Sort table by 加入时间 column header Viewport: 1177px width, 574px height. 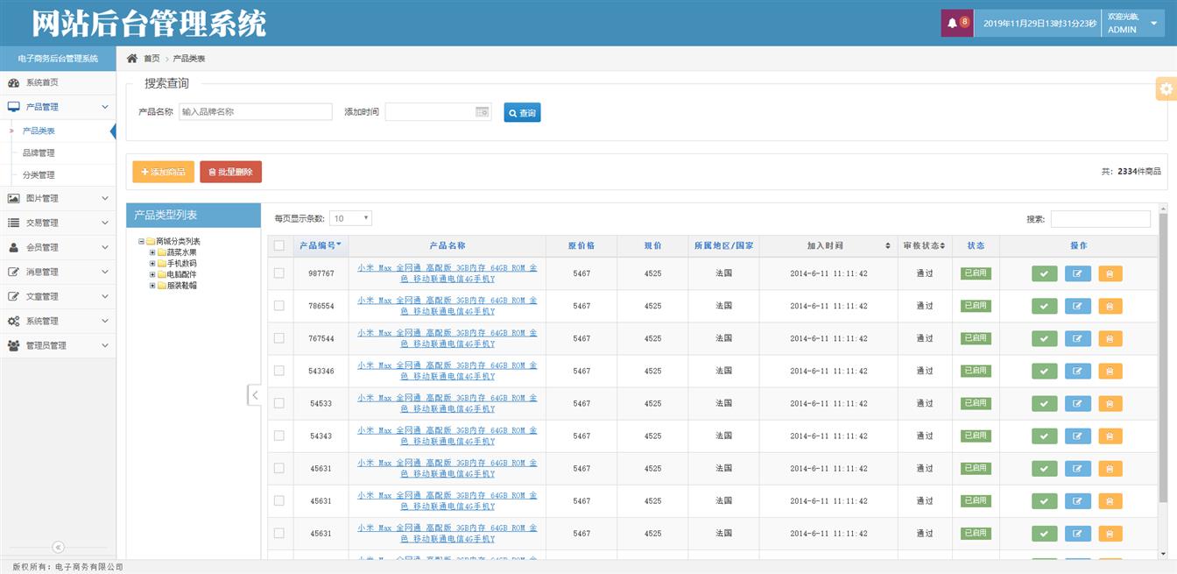click(x=828, y=245)
